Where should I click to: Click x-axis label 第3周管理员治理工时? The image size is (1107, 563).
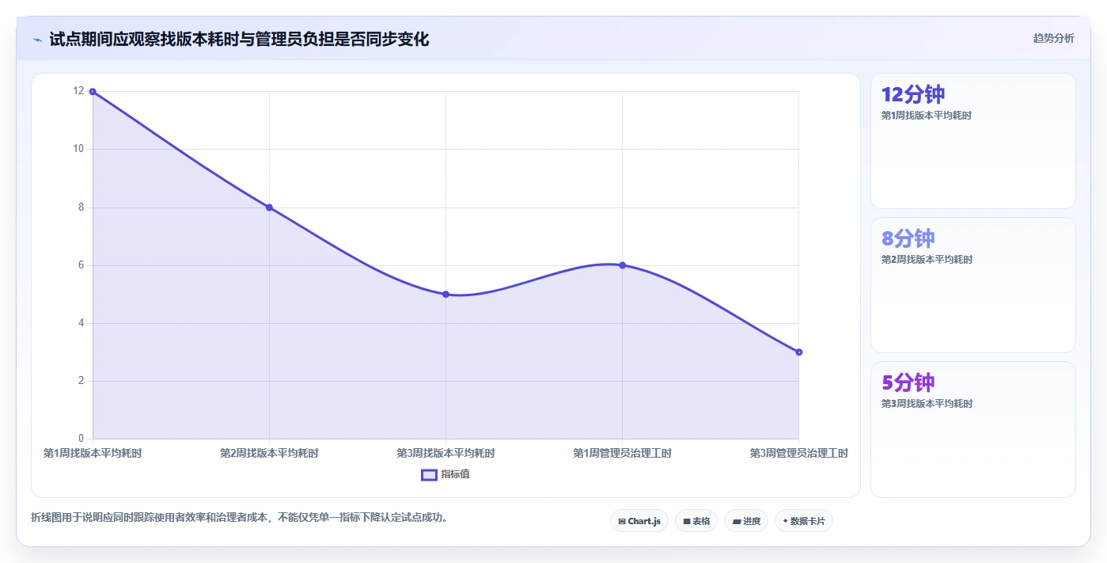[x=798, y=453]
